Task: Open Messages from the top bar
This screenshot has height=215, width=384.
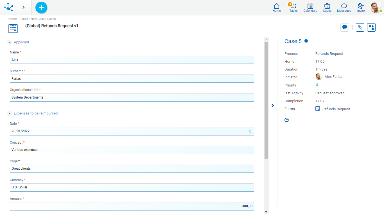Action: 344,8
